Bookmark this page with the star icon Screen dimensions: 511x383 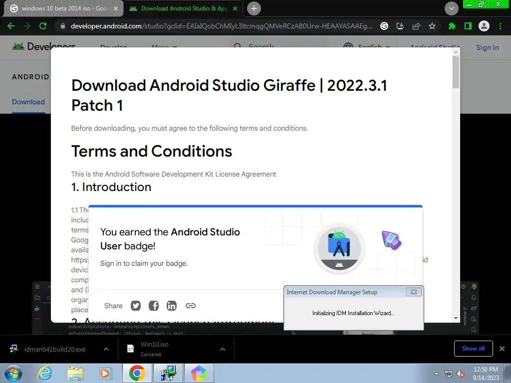[432, 26]
